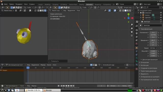Viewport: 163px width, 92px height.
Task: Open Режим позы mode dropdown in camera viewport
Action: click(x=8, y=10)
